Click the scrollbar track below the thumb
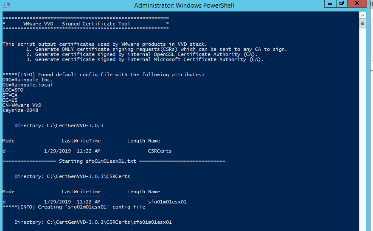Viewport: 373px width, 231px height. pyautogui.click(x=362, y=127)
